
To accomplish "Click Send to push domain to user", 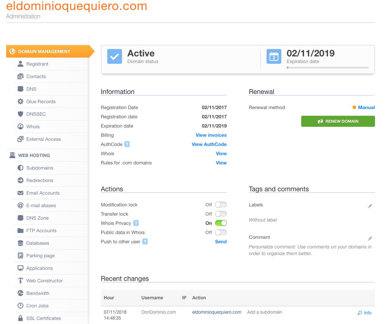I will pyautogui.click(x=221, y=241).
